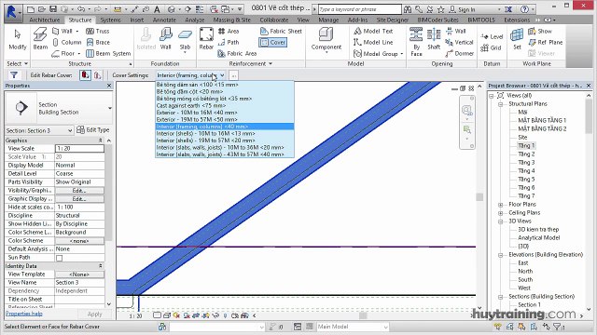This screenshot has width=597, height=335.
Task: Click the View Scale 1:20 field
Action: coord(79,149)
